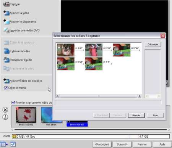Choose Ajouter la vidéo

pos(16,13)
